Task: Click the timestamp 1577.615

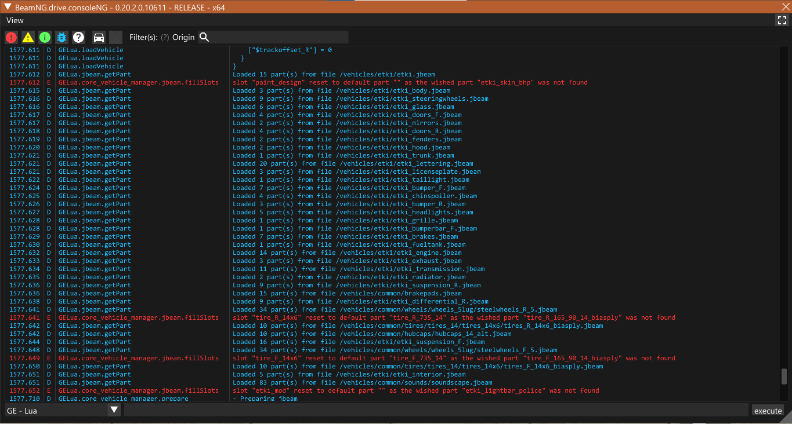Action: click(x=24, y=90)
